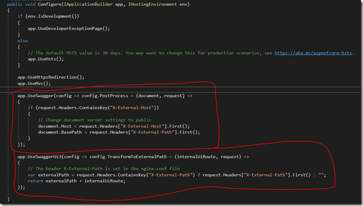This screenshot has width=363, height=206.
Task: Click the nginx.conf file comment line
Action: pos(104,169)
